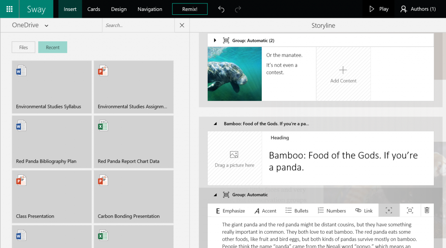Switch to the Cards tab
The height and width of the screenshot is (248, 446).
pyautogui.click(x=94, y=9)
